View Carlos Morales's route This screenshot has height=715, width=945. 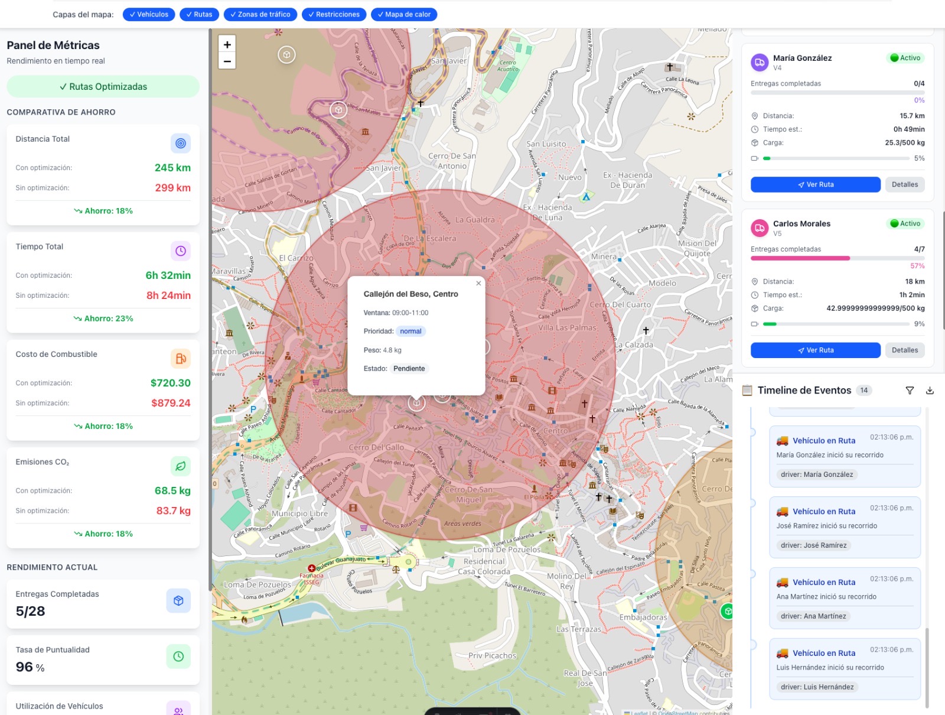coord(816,350)
